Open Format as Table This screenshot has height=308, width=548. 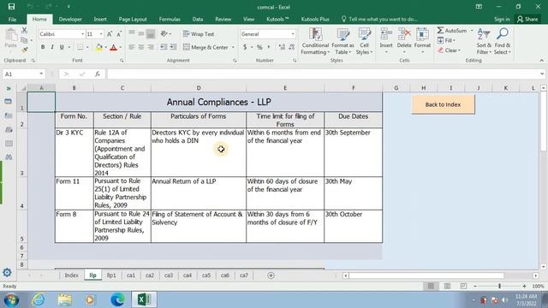point(342,41)
